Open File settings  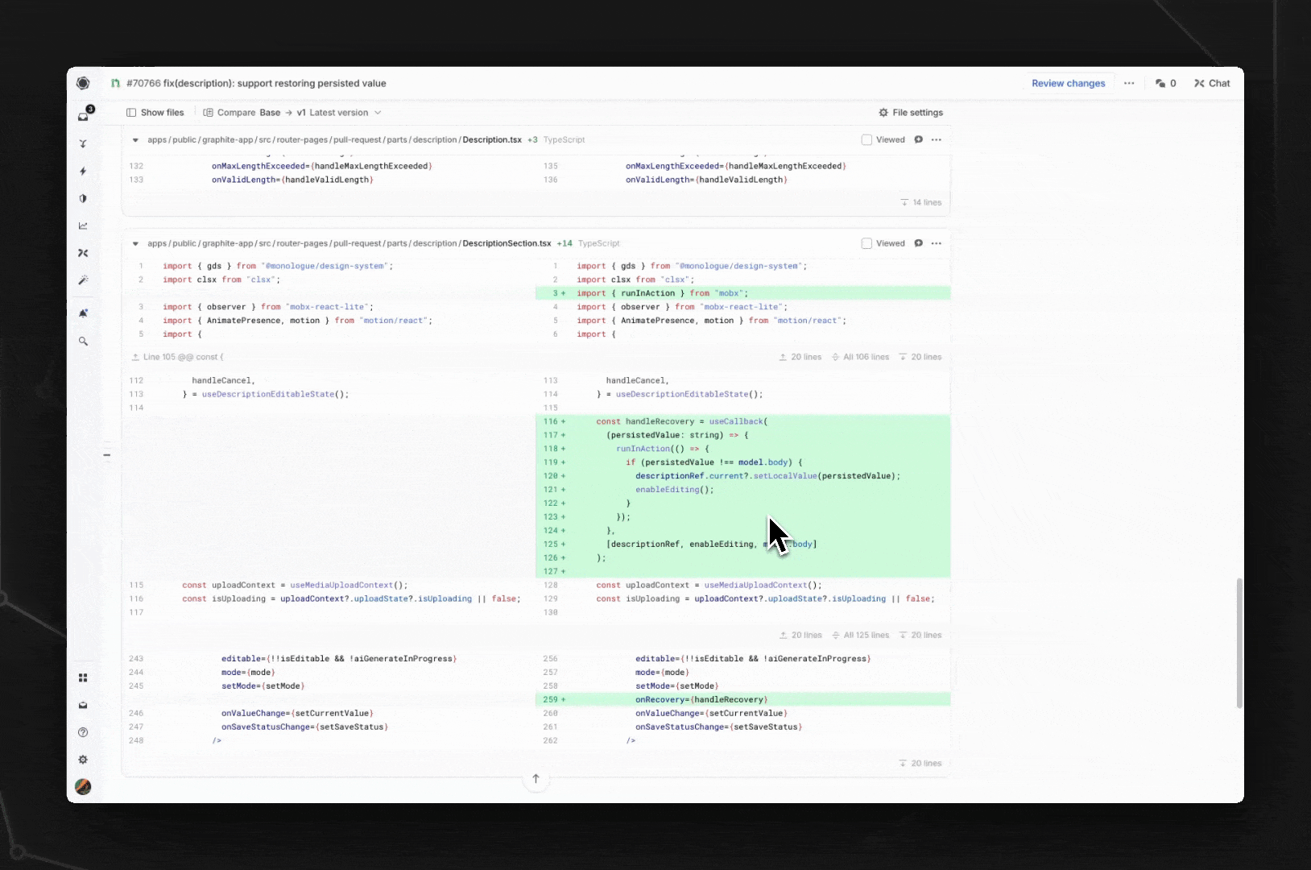pos(910,113)
